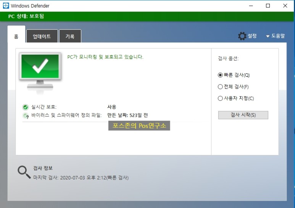Screen dimensions: 295x208
Task: Click 만든 날짜: 523일 전 text
Action: (x=127, y=115)
